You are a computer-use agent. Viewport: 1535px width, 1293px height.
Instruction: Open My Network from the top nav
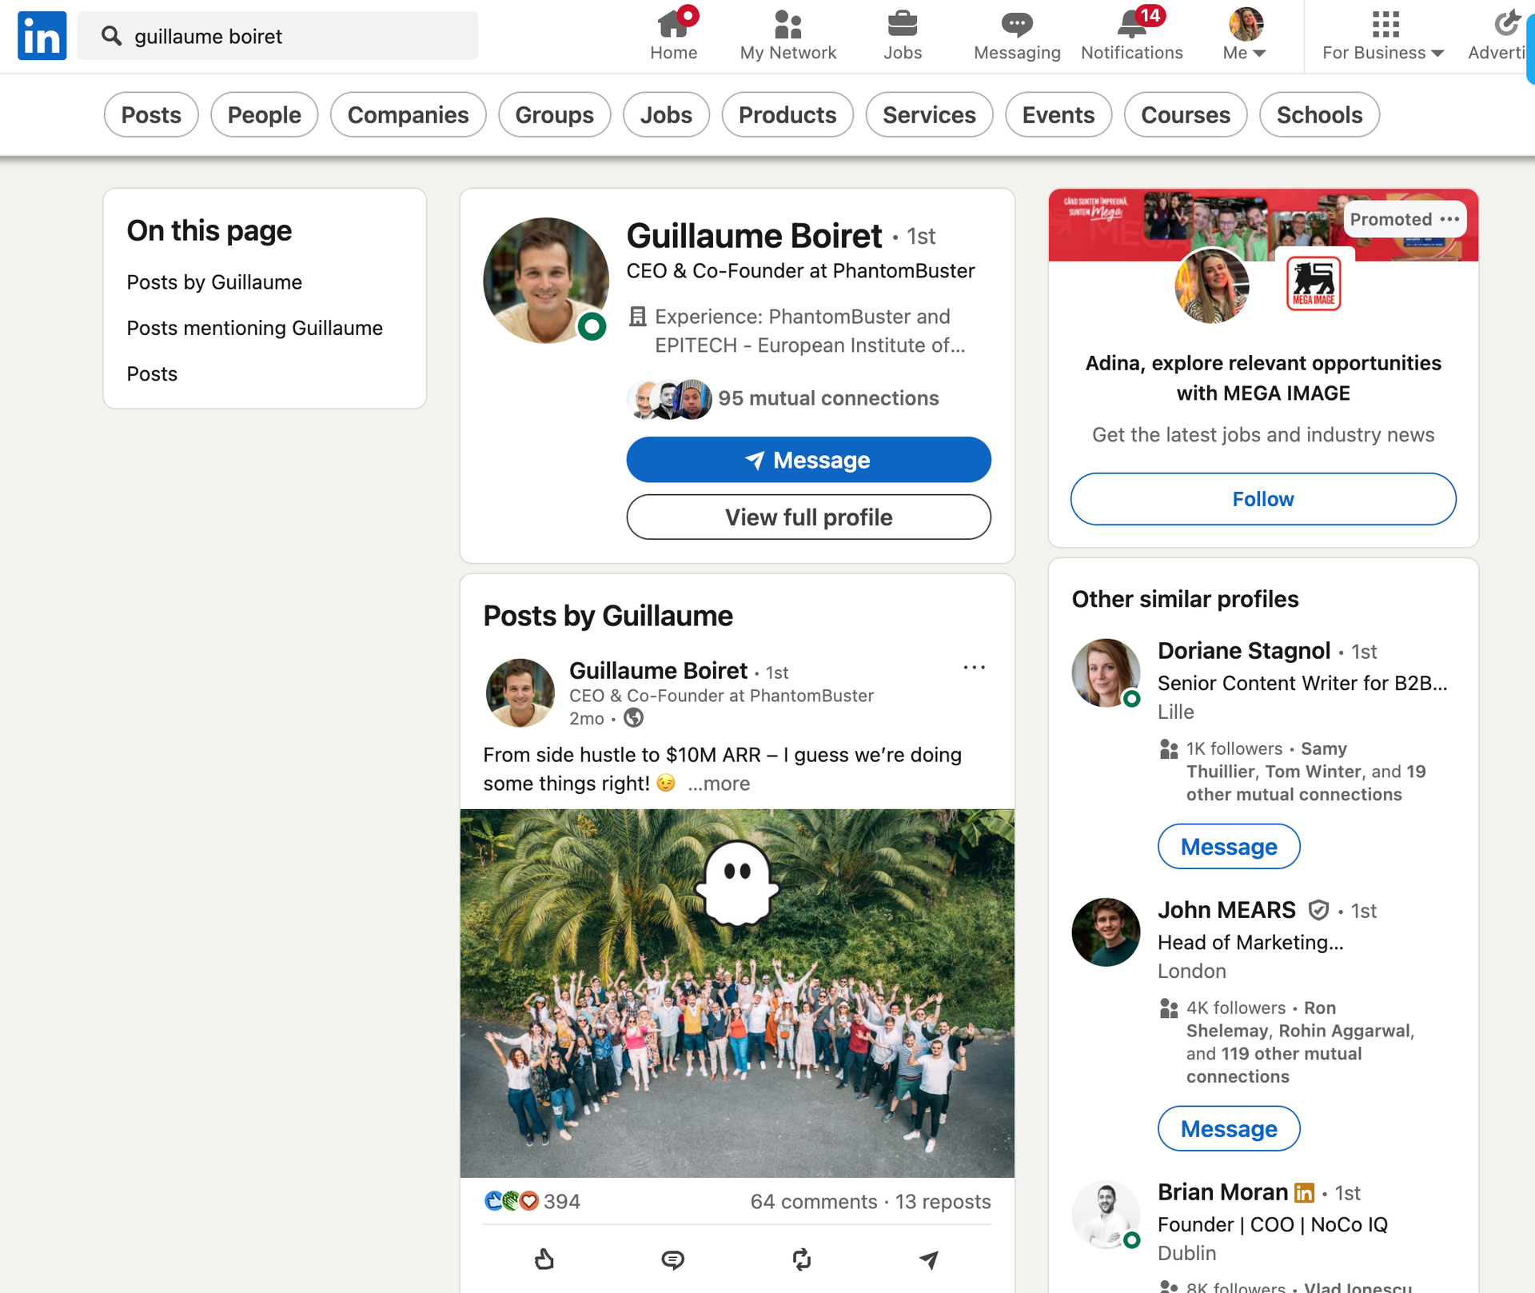tap(787, 35)
